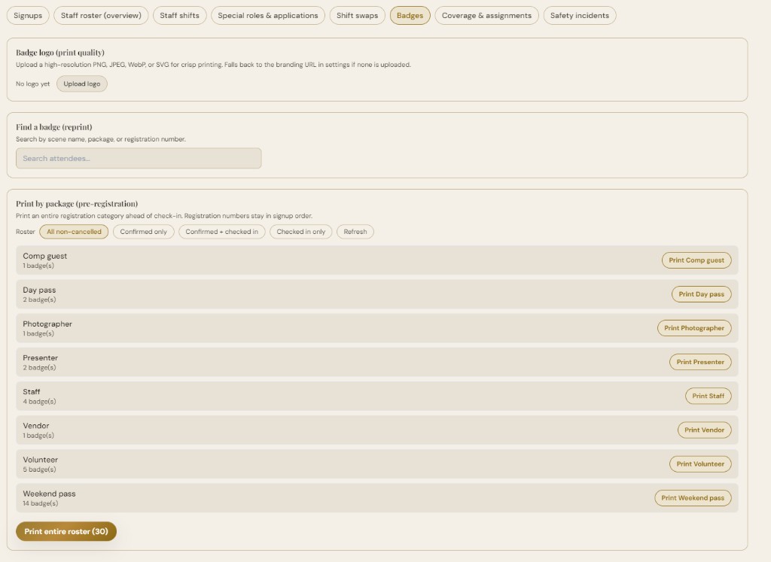Refresh the roster list
The height and width of the screenshot is (562, 771).
pos(355,232)
